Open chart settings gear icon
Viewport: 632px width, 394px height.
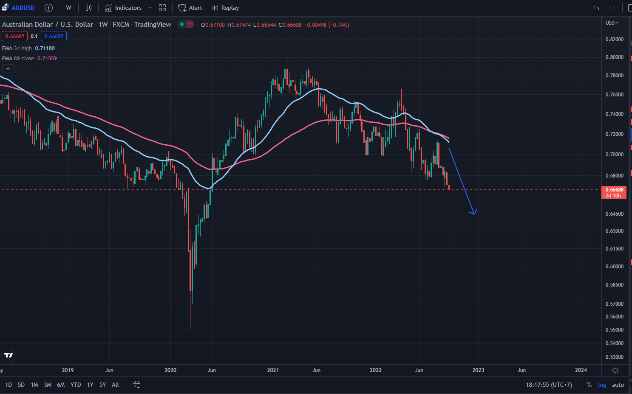pyautogui.click(x=615, y=370)
